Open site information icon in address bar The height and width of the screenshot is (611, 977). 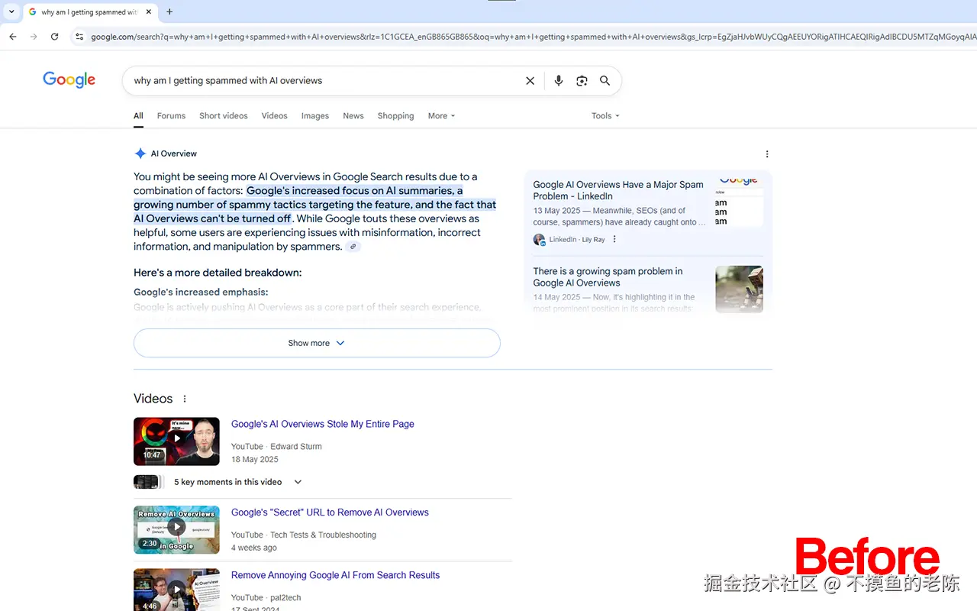[79, 37]
